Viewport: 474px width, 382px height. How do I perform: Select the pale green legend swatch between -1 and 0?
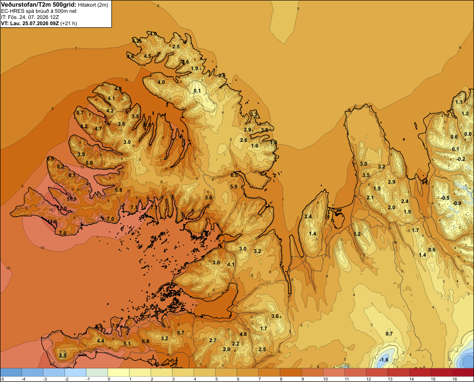[x=97, y=373]
